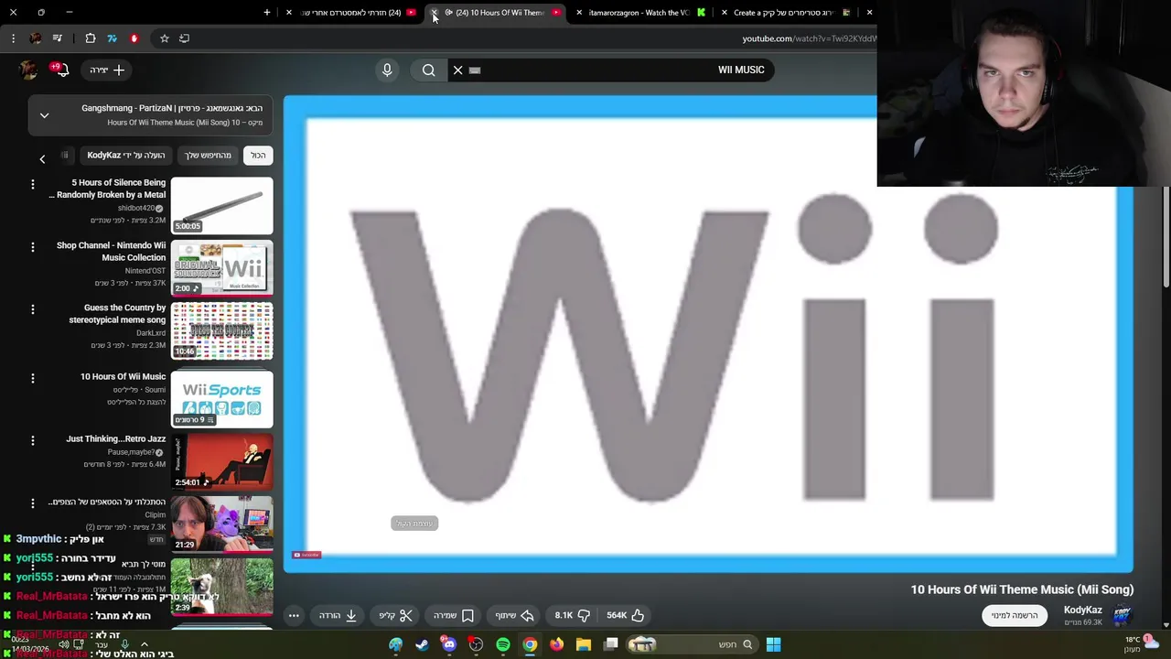
Task: Select the 'הכול' filter chip
Action: point(258,156)
